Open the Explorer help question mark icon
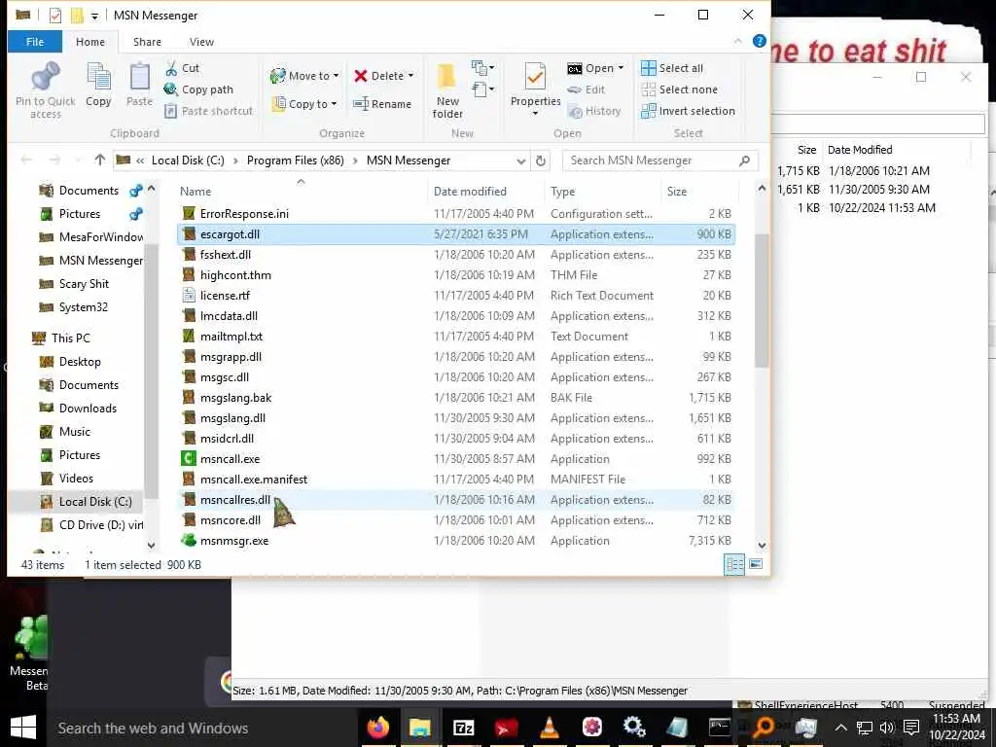Viewport: 996px width, 747px height. 759,41
